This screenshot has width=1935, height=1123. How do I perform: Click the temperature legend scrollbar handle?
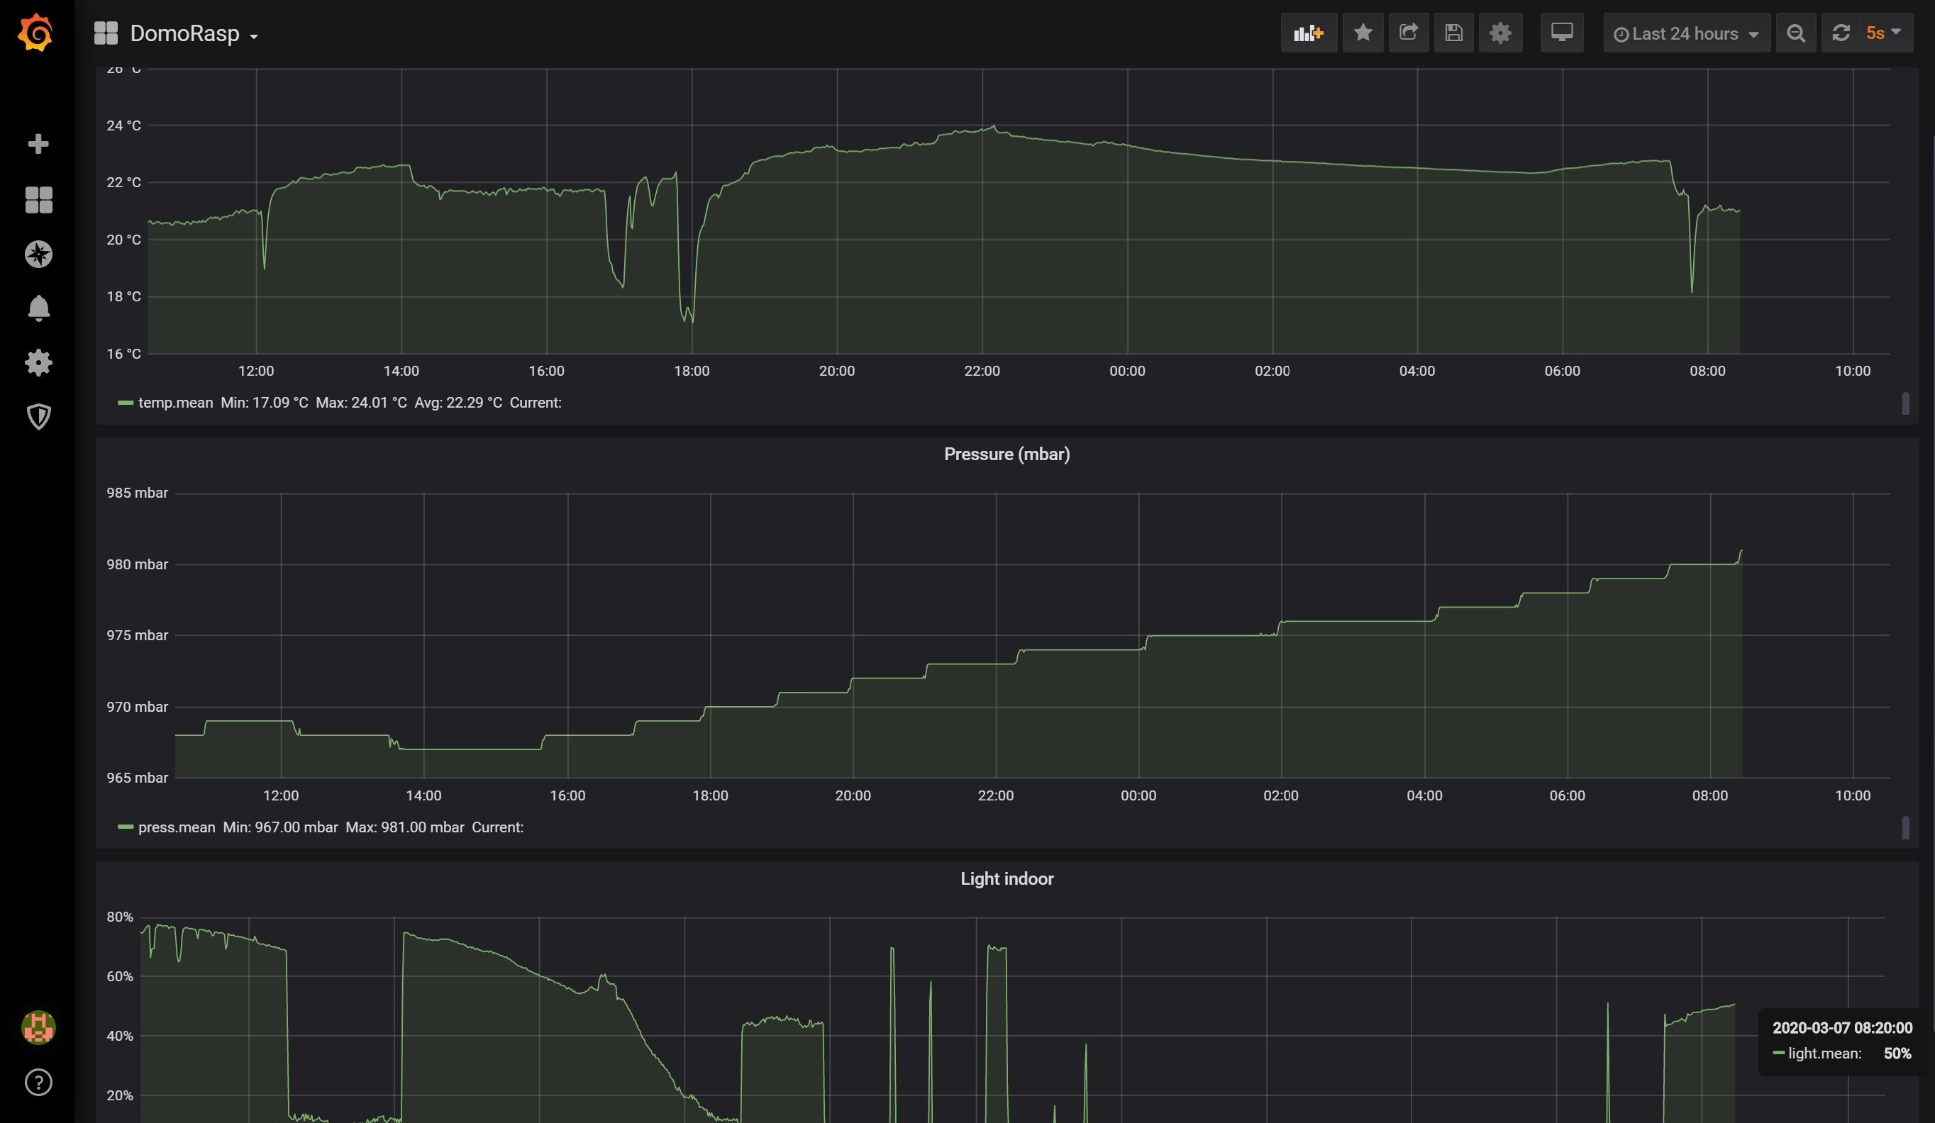(1905, 403)
